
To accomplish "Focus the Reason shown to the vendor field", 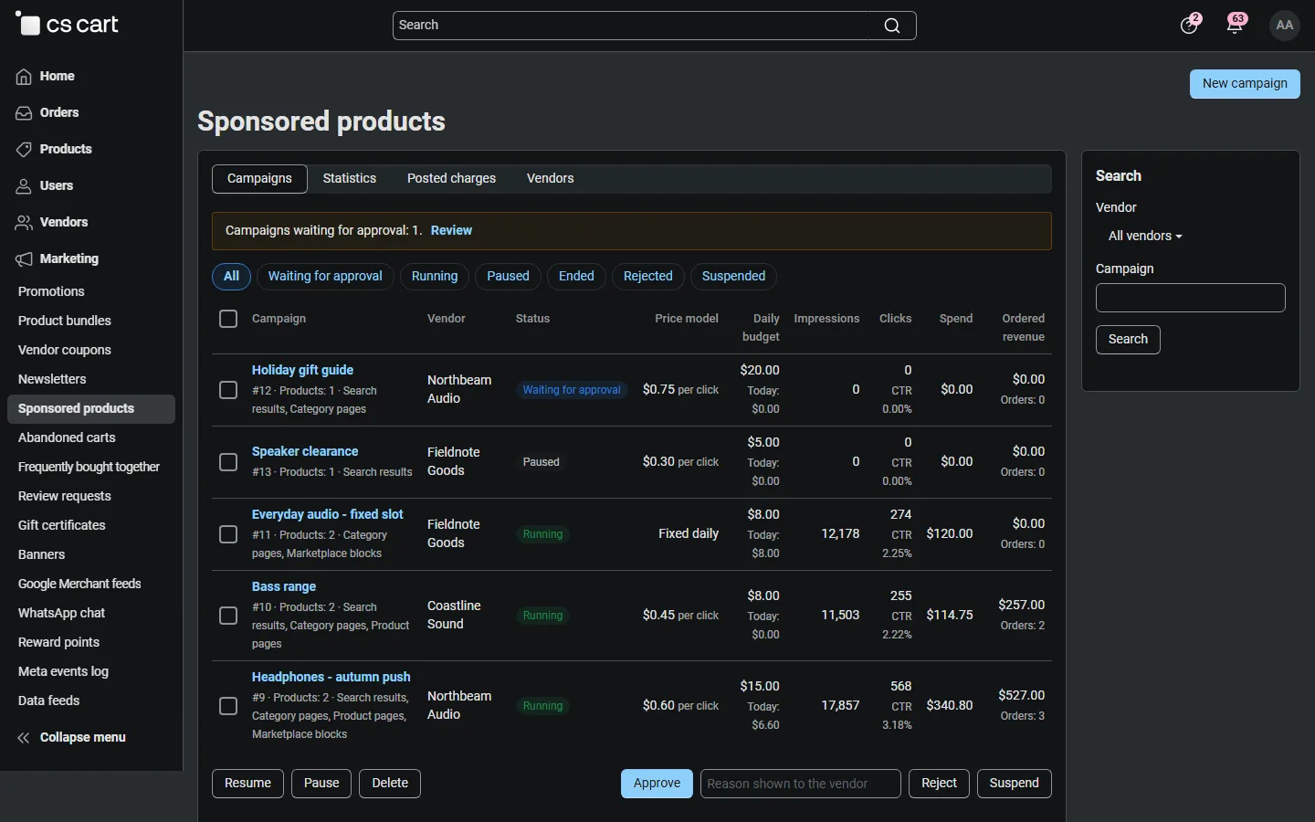I will pyautogui.click(x=801, y=784).
